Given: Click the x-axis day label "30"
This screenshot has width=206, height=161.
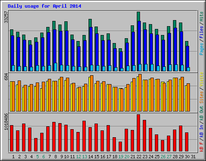Looking at the screenshot, I should 187,157.
